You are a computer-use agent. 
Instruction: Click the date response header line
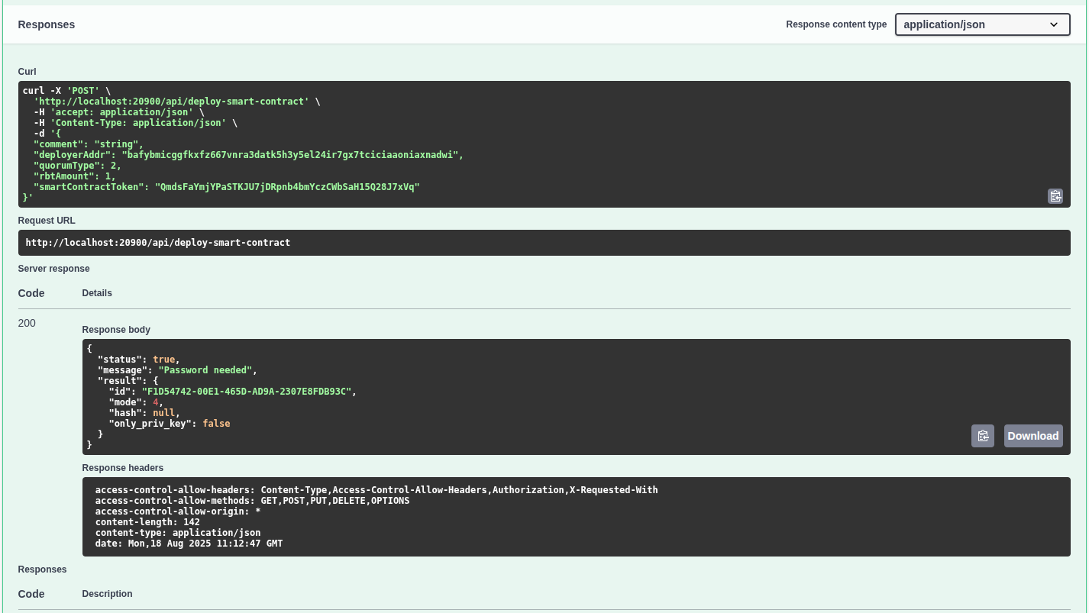click(x=189, y=544)
